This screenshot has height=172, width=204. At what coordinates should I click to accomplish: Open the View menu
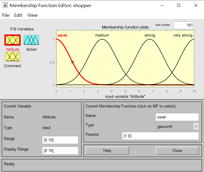pos(32,15)
